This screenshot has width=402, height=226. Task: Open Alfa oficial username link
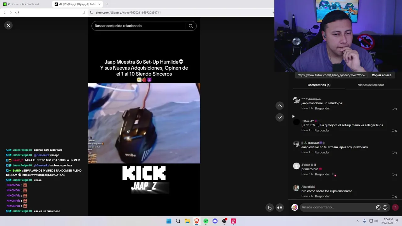(x=308, y=187)
